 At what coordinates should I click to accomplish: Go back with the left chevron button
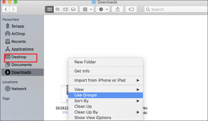pyautogui.click(x=6, y=9)
